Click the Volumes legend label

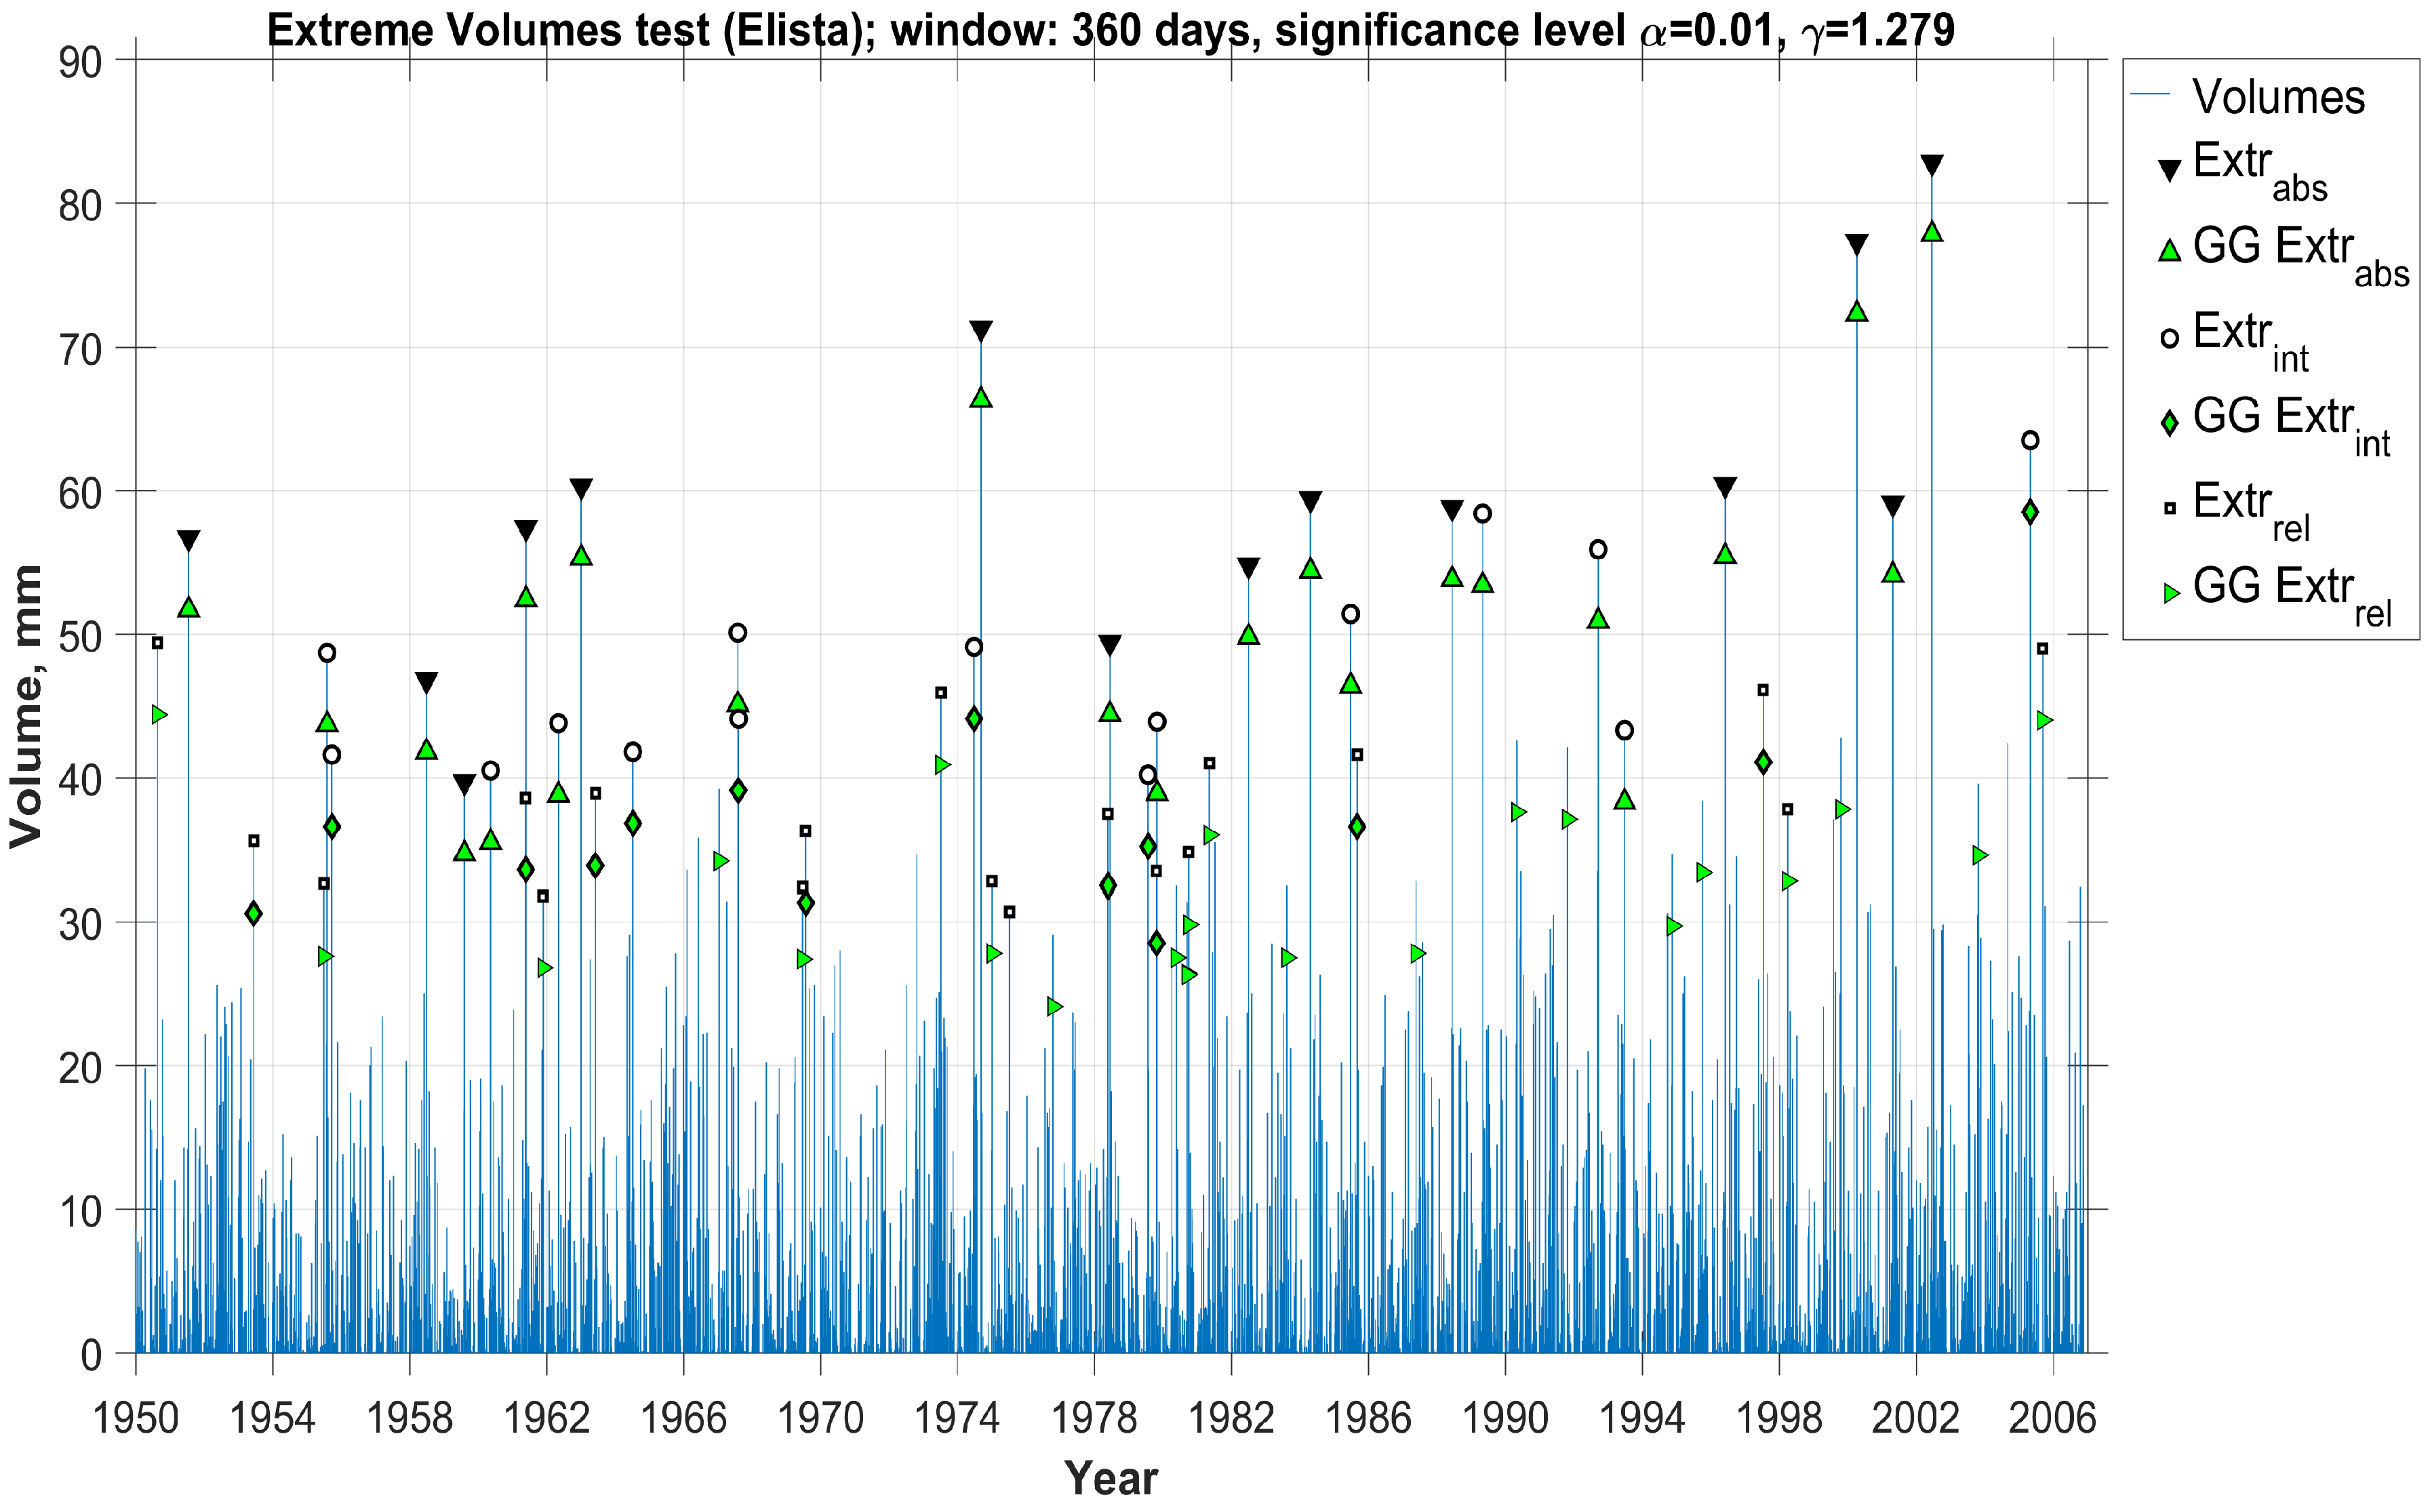pyautogui.click(x=2278, y=97)
